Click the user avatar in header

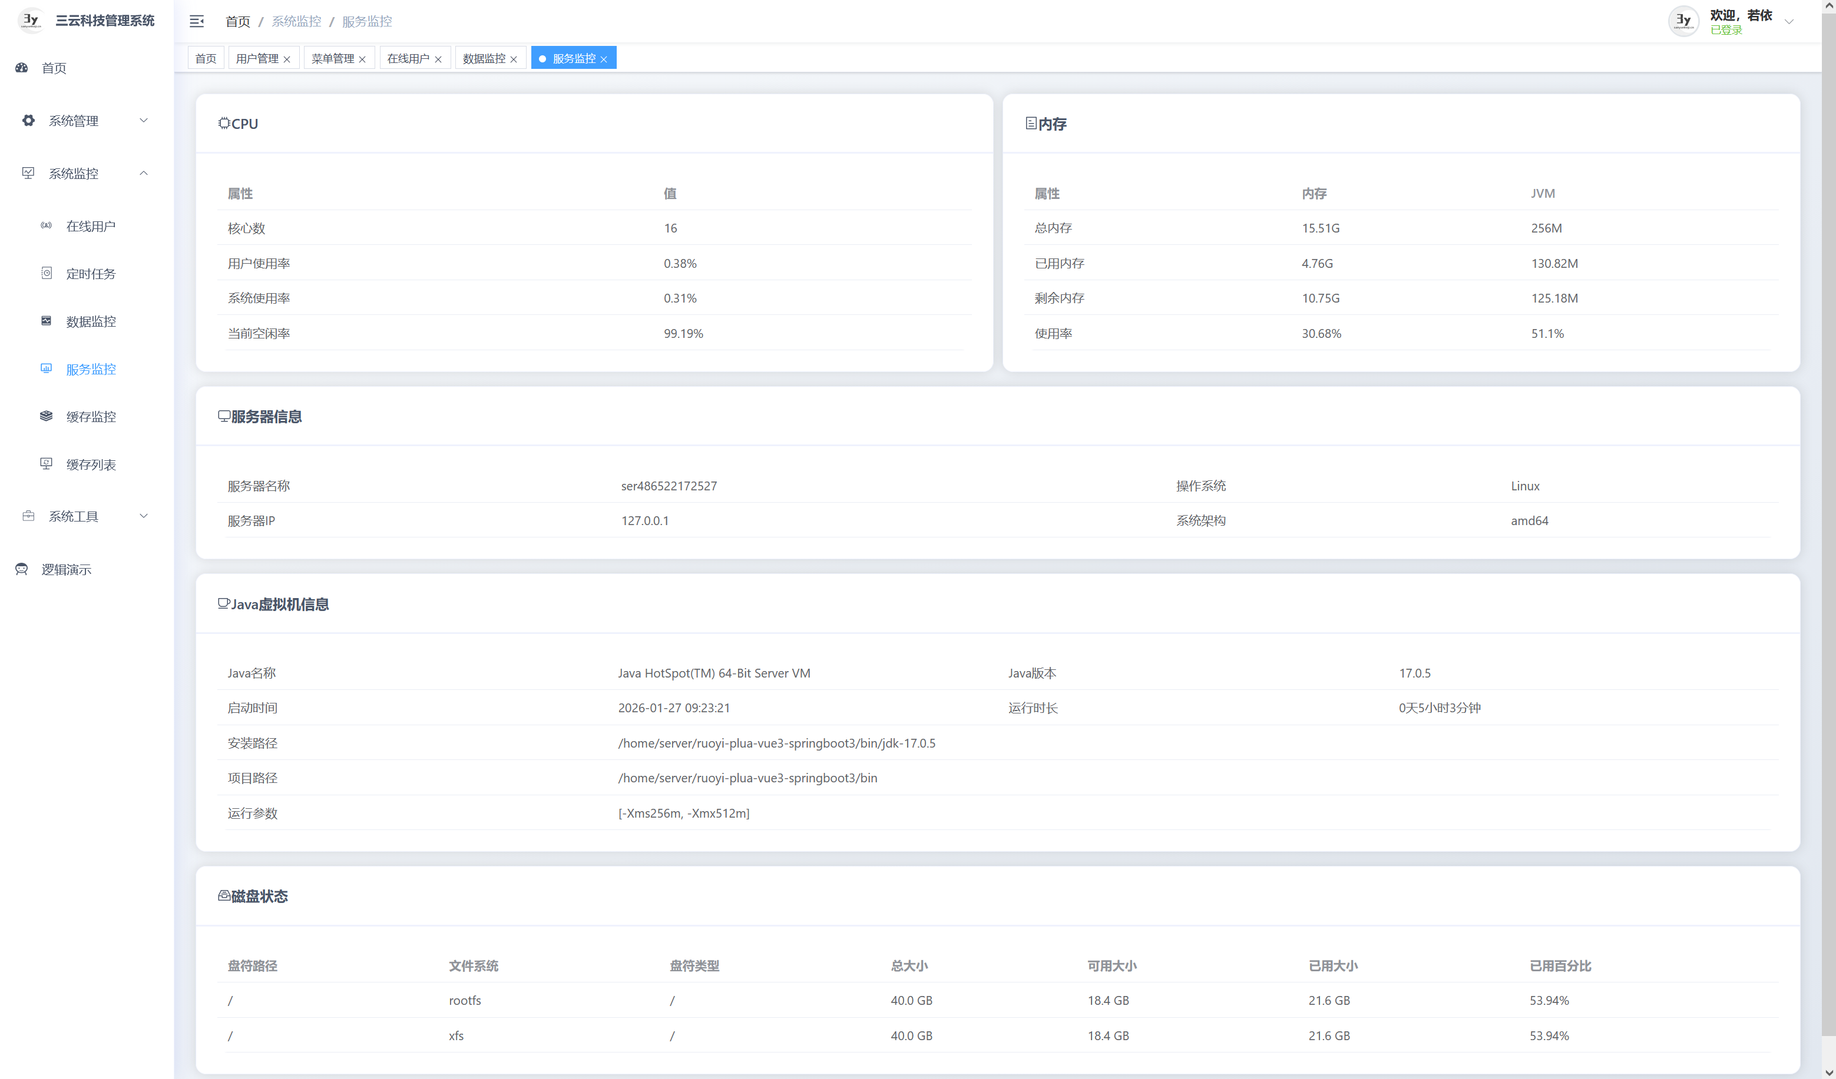(x=1683, y=21)
